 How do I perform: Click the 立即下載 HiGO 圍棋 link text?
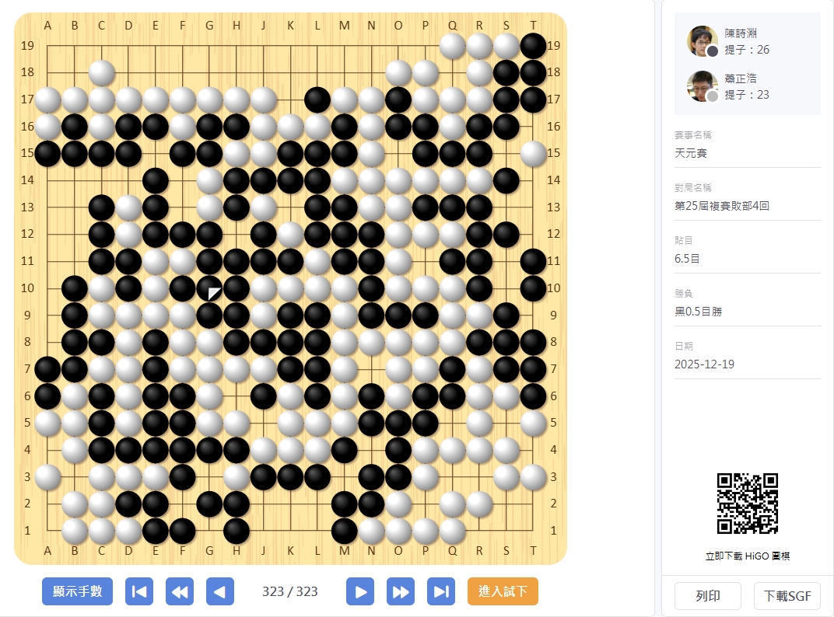click(x=747, y=556)
